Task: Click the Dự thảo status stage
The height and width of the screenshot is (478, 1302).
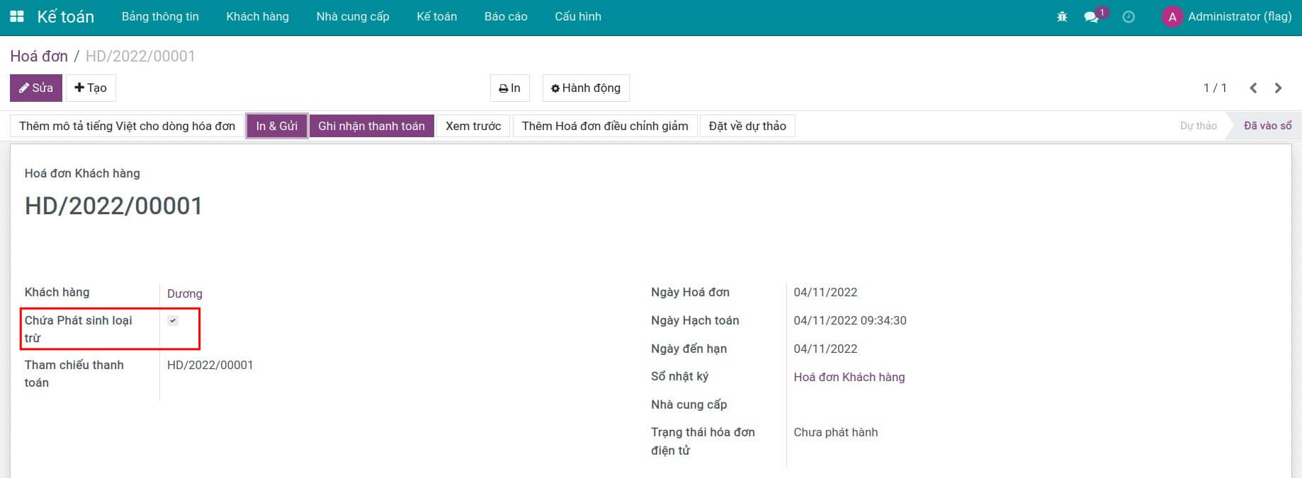Action: coord(1198,126)
